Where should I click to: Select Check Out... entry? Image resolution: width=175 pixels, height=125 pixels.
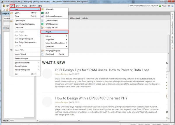25,28
